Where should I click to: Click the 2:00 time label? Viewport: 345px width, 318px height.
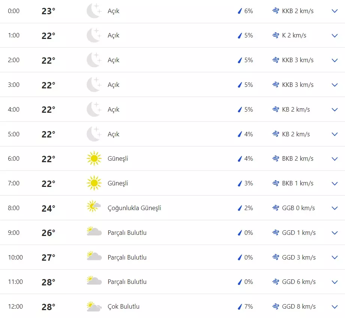click(13, 60)
